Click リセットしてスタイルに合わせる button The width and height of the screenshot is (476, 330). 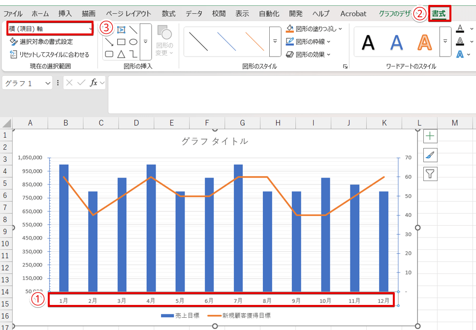tap(50, 54)
